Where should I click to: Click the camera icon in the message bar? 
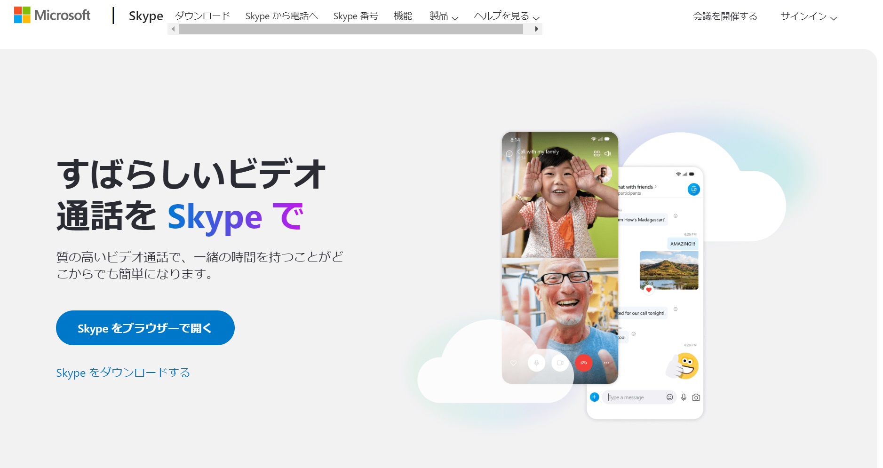click(x=697, y=397)
